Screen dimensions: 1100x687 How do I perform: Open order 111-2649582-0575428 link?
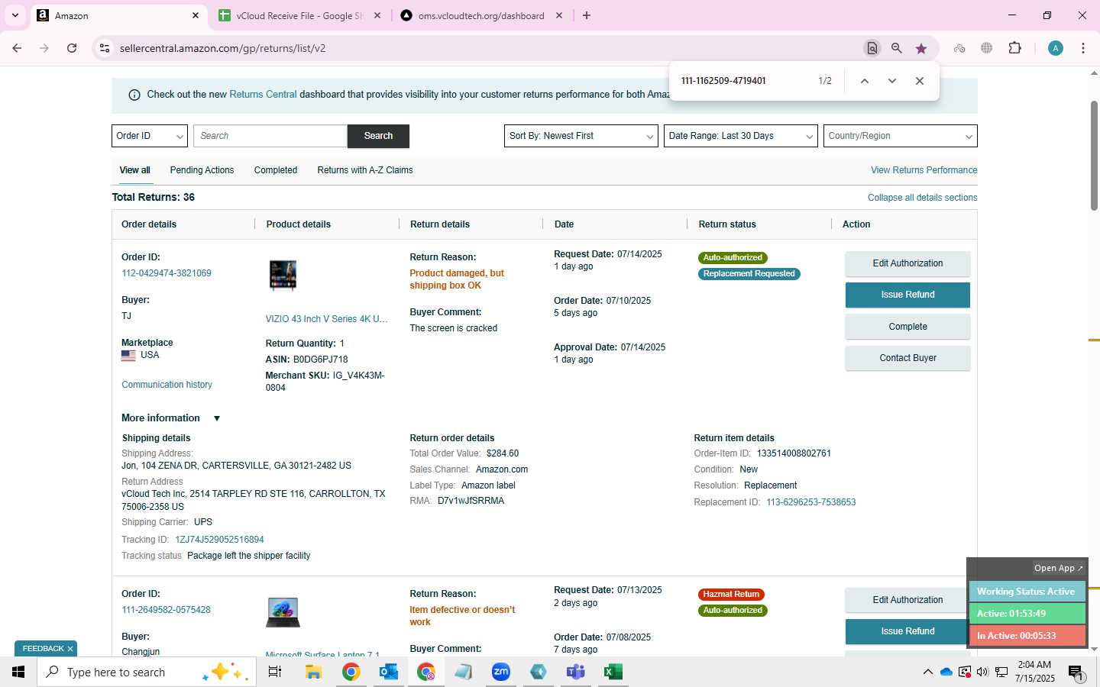pos(166,610)
